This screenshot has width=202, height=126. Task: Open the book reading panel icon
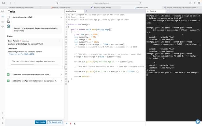(x=2, y=12)
